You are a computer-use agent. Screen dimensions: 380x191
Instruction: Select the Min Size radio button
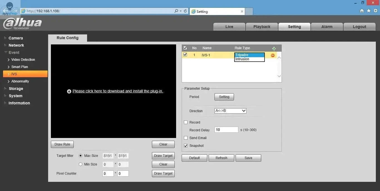[x=81, y=164]
